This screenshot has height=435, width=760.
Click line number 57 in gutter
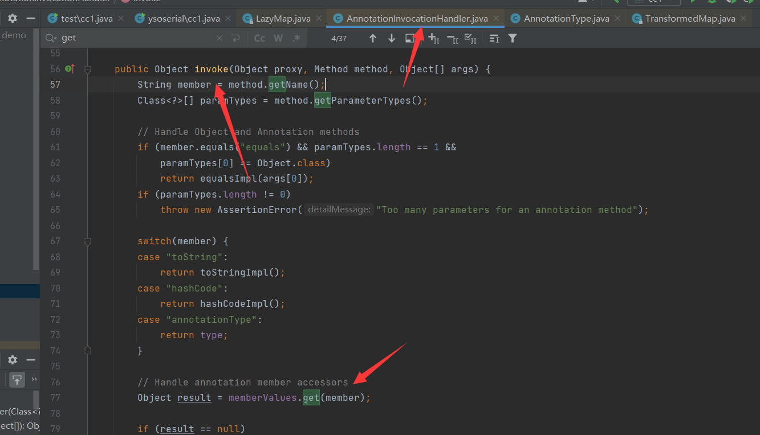(55, 85)
